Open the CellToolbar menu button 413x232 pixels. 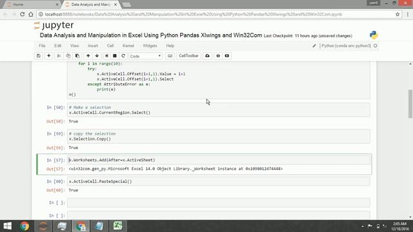pyautogui.click(x=188, y=56)
